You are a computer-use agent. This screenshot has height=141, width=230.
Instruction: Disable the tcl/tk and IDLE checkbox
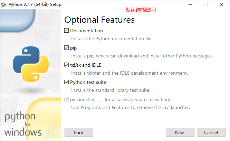click(x=67, y=65)
